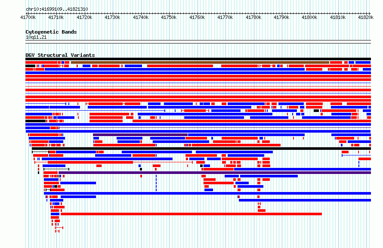Click the thin blue line variant ending near 41748k
Screen dimensions: 383x248
[x=95, y=111]
